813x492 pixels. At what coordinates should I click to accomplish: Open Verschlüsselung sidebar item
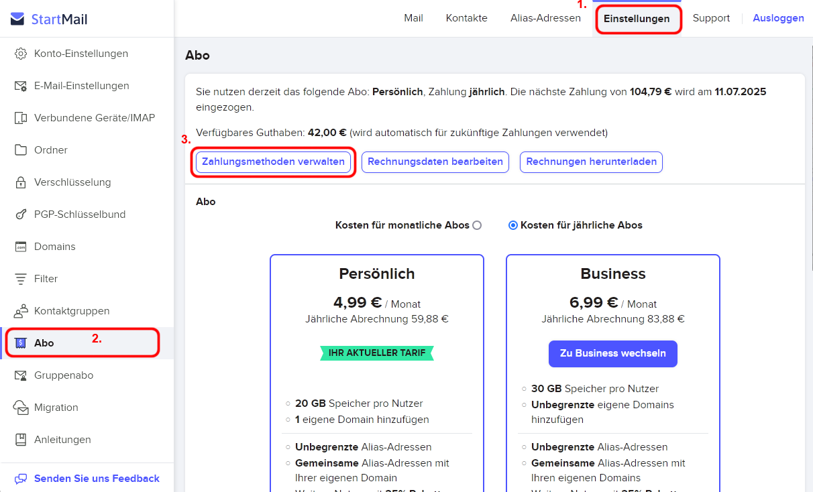(87, 182)
